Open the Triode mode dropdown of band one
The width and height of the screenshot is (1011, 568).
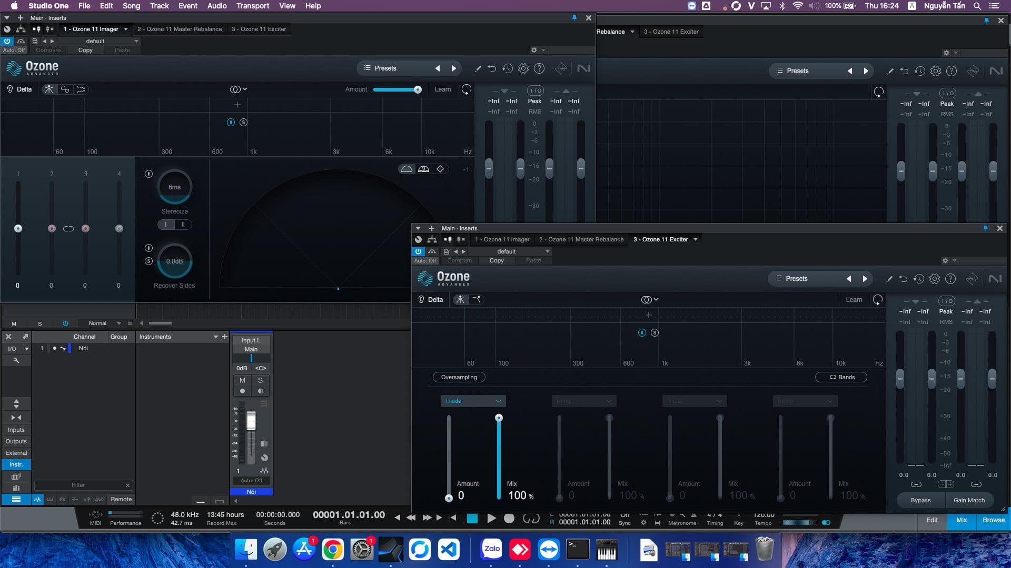(x=473, y=401)
